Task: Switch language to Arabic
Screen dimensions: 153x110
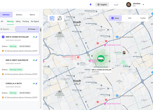Action: (116, 5)
